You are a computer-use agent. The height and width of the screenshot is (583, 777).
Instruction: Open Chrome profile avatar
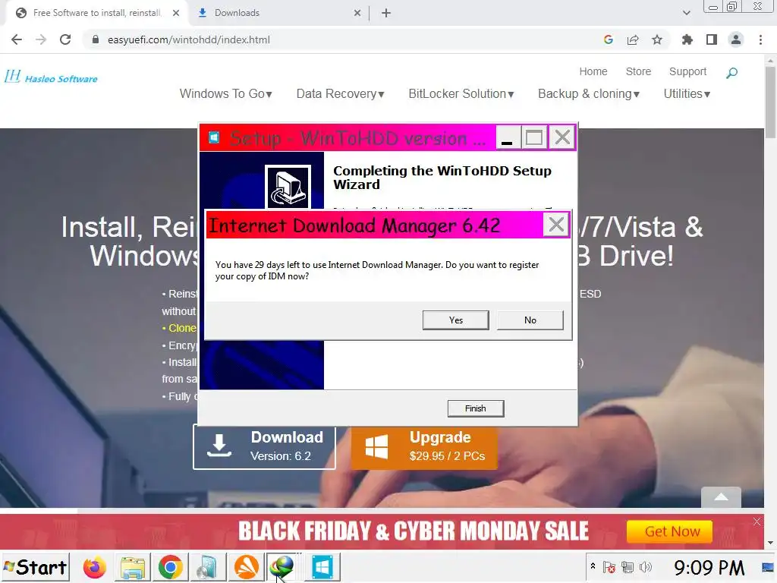(736, 39)
